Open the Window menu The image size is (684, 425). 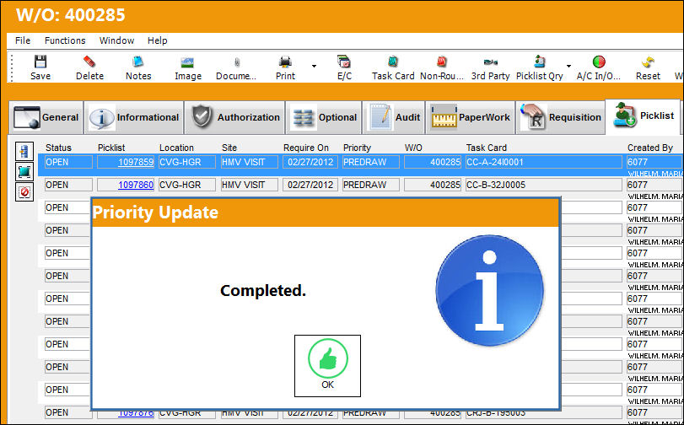116,40
